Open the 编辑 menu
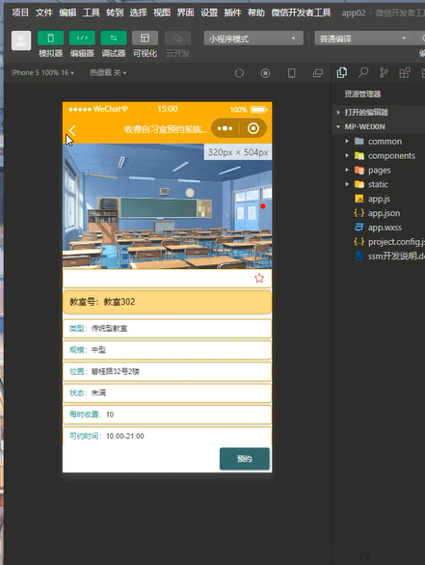Screen dimensions: 425x565 click(67, 13)
